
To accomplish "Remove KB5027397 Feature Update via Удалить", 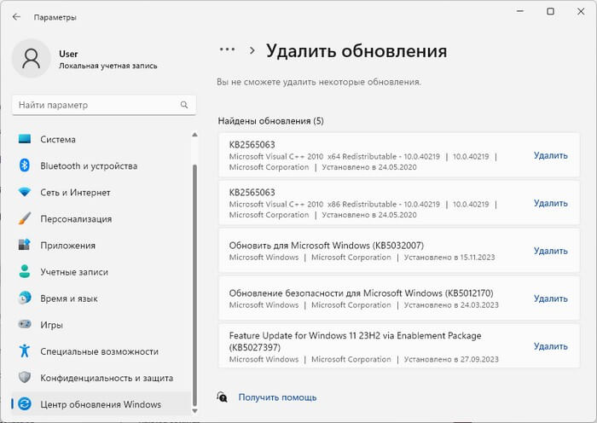I will [550, 346].
